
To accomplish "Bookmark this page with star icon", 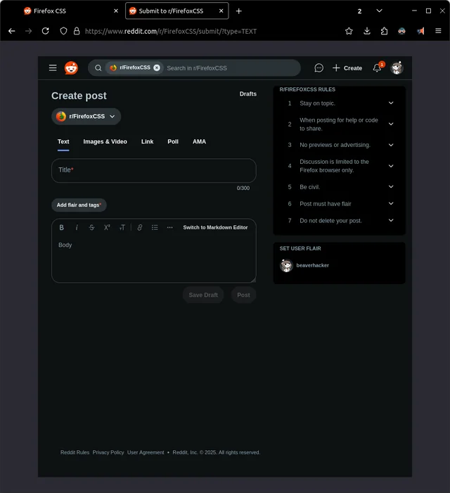I will tap(349, 31).
